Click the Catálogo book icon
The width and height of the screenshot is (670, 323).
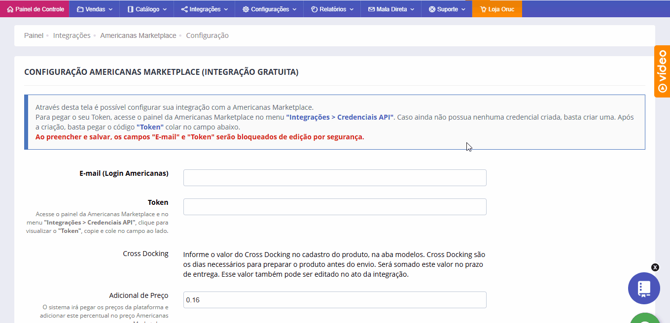click(130, 9)
